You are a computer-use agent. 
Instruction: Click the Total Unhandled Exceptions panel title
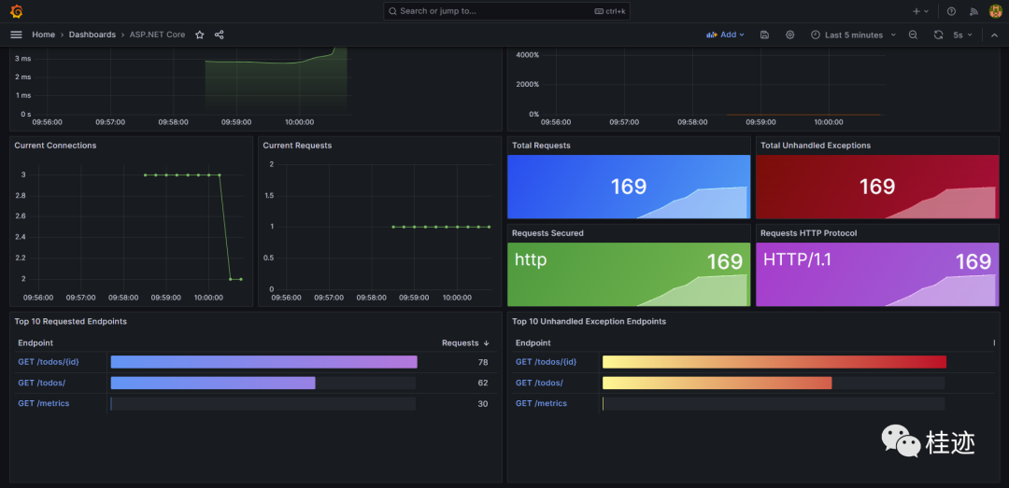[x=816, y=146]
